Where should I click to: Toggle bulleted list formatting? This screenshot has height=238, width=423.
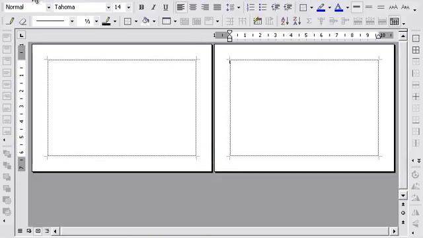263,7
